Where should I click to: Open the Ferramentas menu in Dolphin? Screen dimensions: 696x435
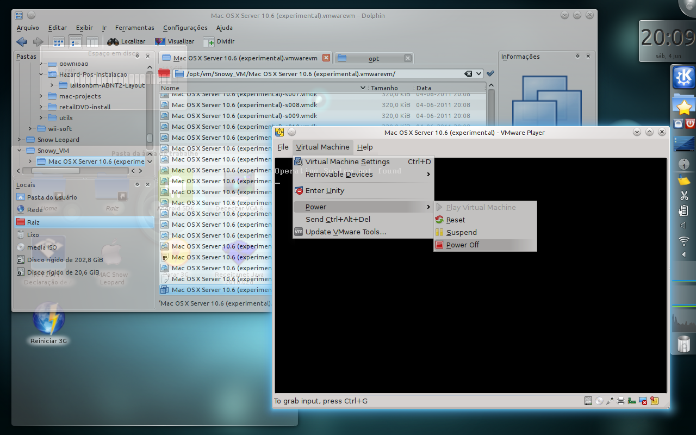click(134, 28)
